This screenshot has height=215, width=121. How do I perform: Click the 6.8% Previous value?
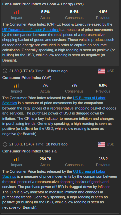(x=103, y=86)
